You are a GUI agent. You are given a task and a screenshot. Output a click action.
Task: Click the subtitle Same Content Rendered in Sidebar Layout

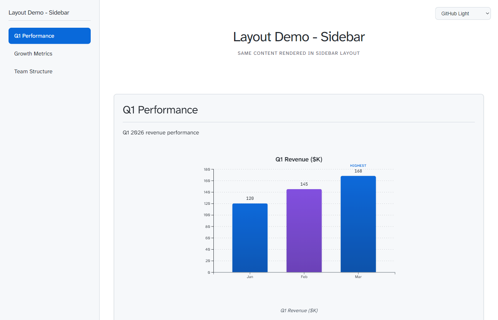coord(299,53)
